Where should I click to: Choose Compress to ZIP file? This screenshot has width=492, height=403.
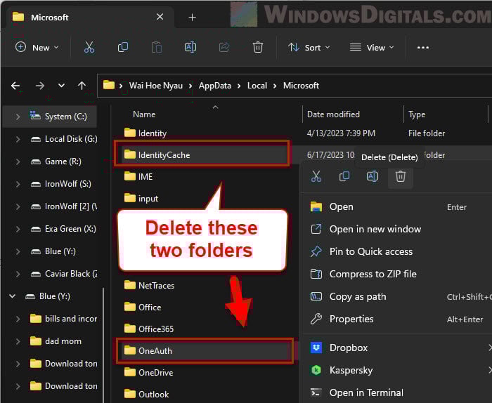pos(397,274)
